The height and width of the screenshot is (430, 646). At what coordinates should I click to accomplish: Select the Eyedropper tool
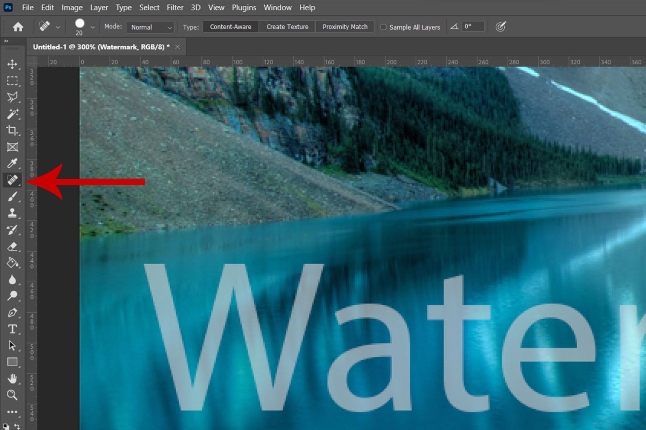12,164
